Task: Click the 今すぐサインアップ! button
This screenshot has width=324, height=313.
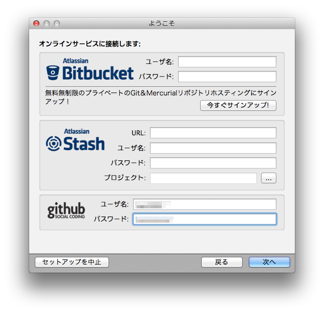Action: point(238,105)
